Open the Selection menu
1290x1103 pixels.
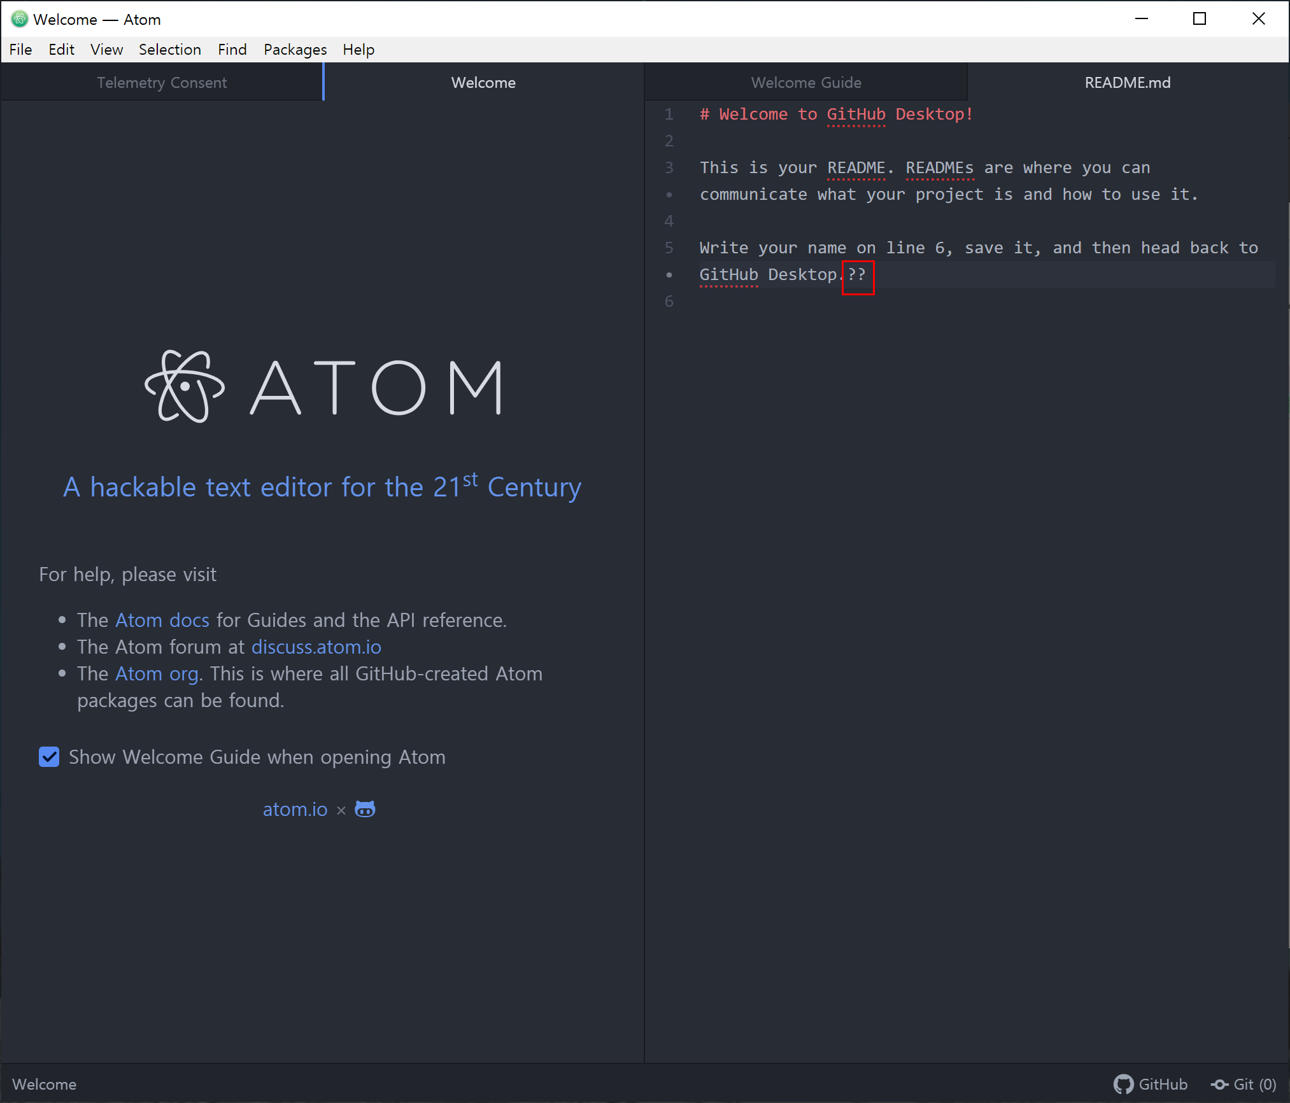(x=170, y=50)
